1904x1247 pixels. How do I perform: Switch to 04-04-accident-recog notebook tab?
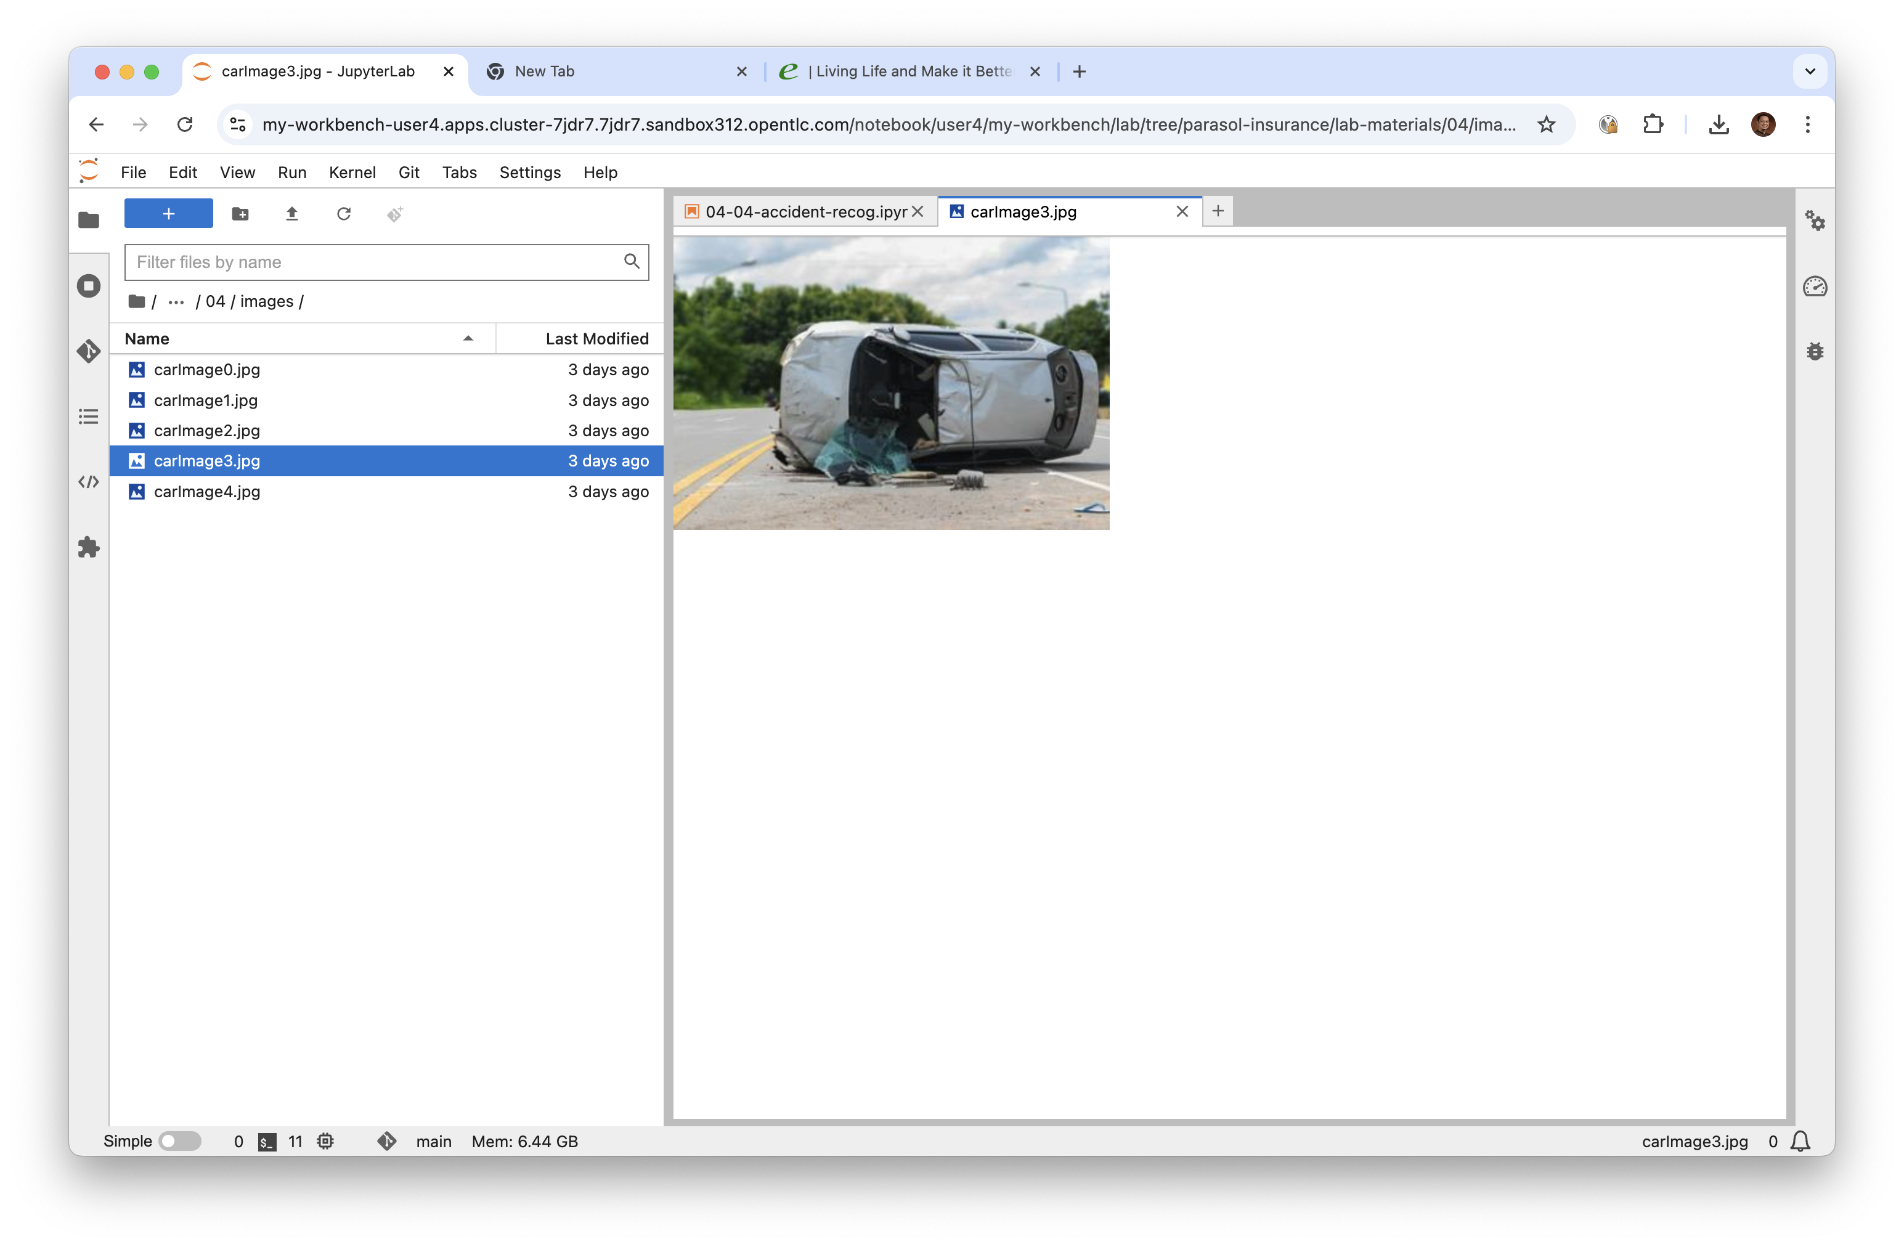click(804, 212)
